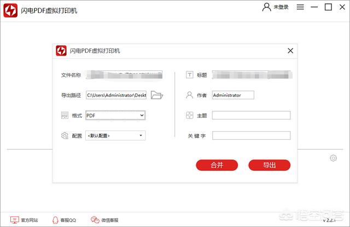The image size is (350, 227).
Task: Click into the 文件名称 text field
Action: click(124, 75)
